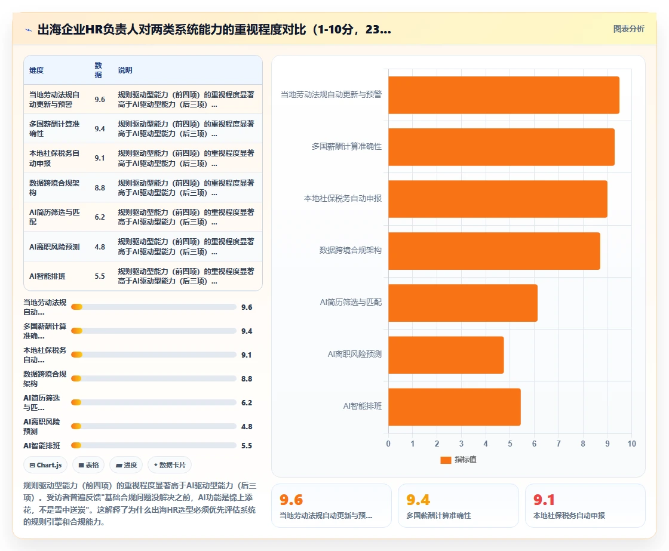Click the x-axis tick label 10
Viewport: 669px width, 551px height.
[631, 444]
